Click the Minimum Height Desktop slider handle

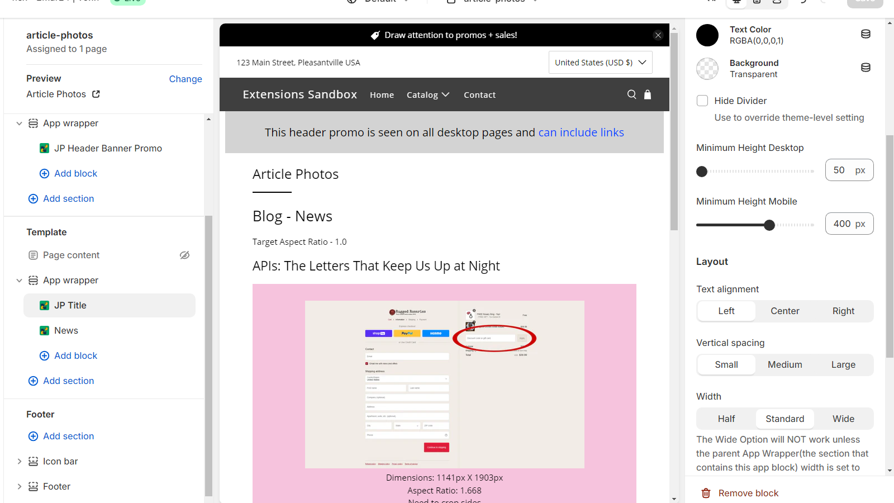pos(702,172)
